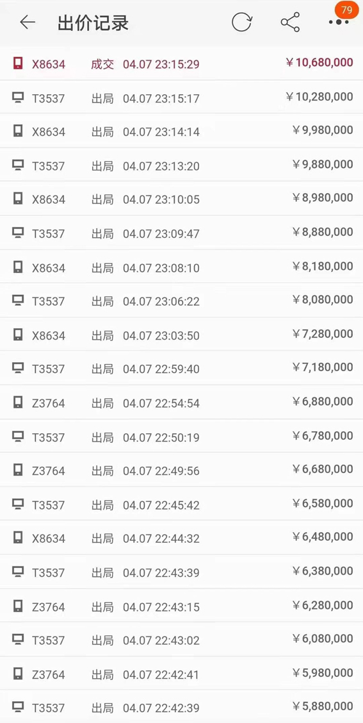Click the mobile icon beside Z3764 at 22:42:41
The image size is (363, 723).
click(17, 674)
